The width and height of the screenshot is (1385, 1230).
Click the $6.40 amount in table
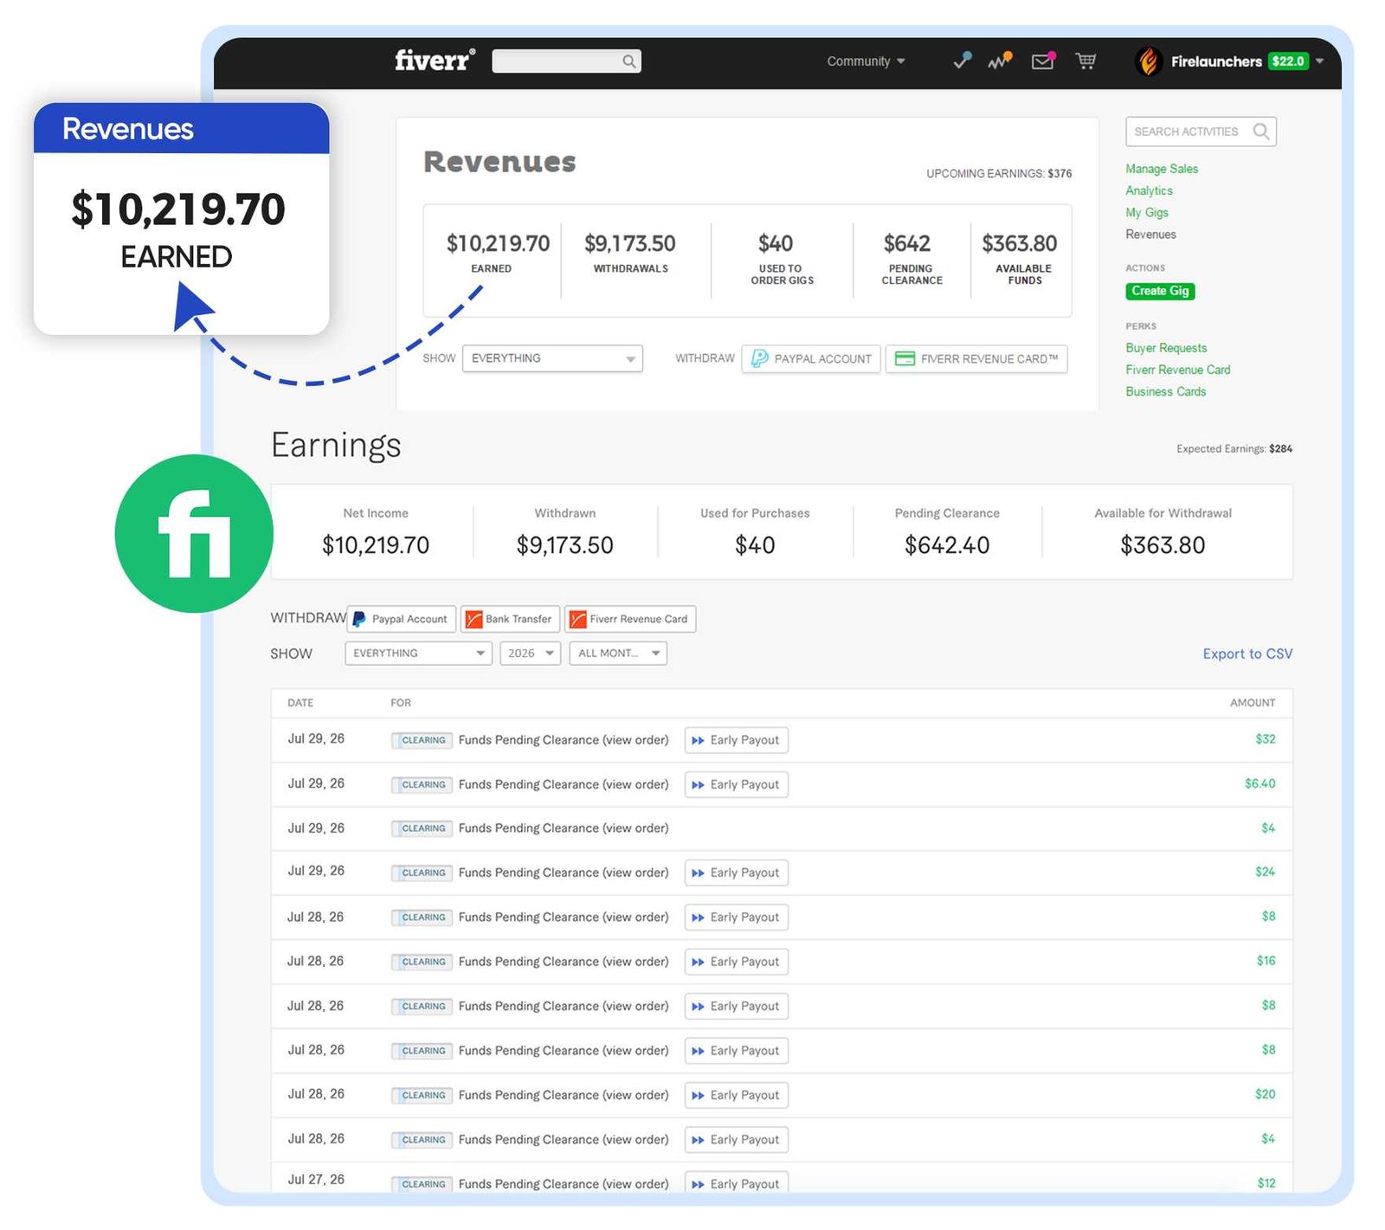[x=1260, y=784]
